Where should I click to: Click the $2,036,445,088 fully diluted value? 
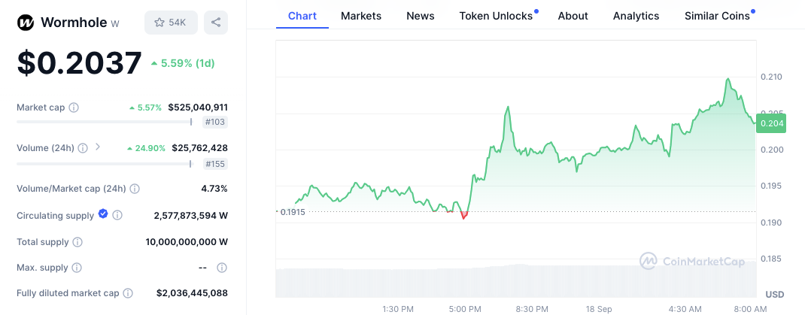(x=192, y=293)
